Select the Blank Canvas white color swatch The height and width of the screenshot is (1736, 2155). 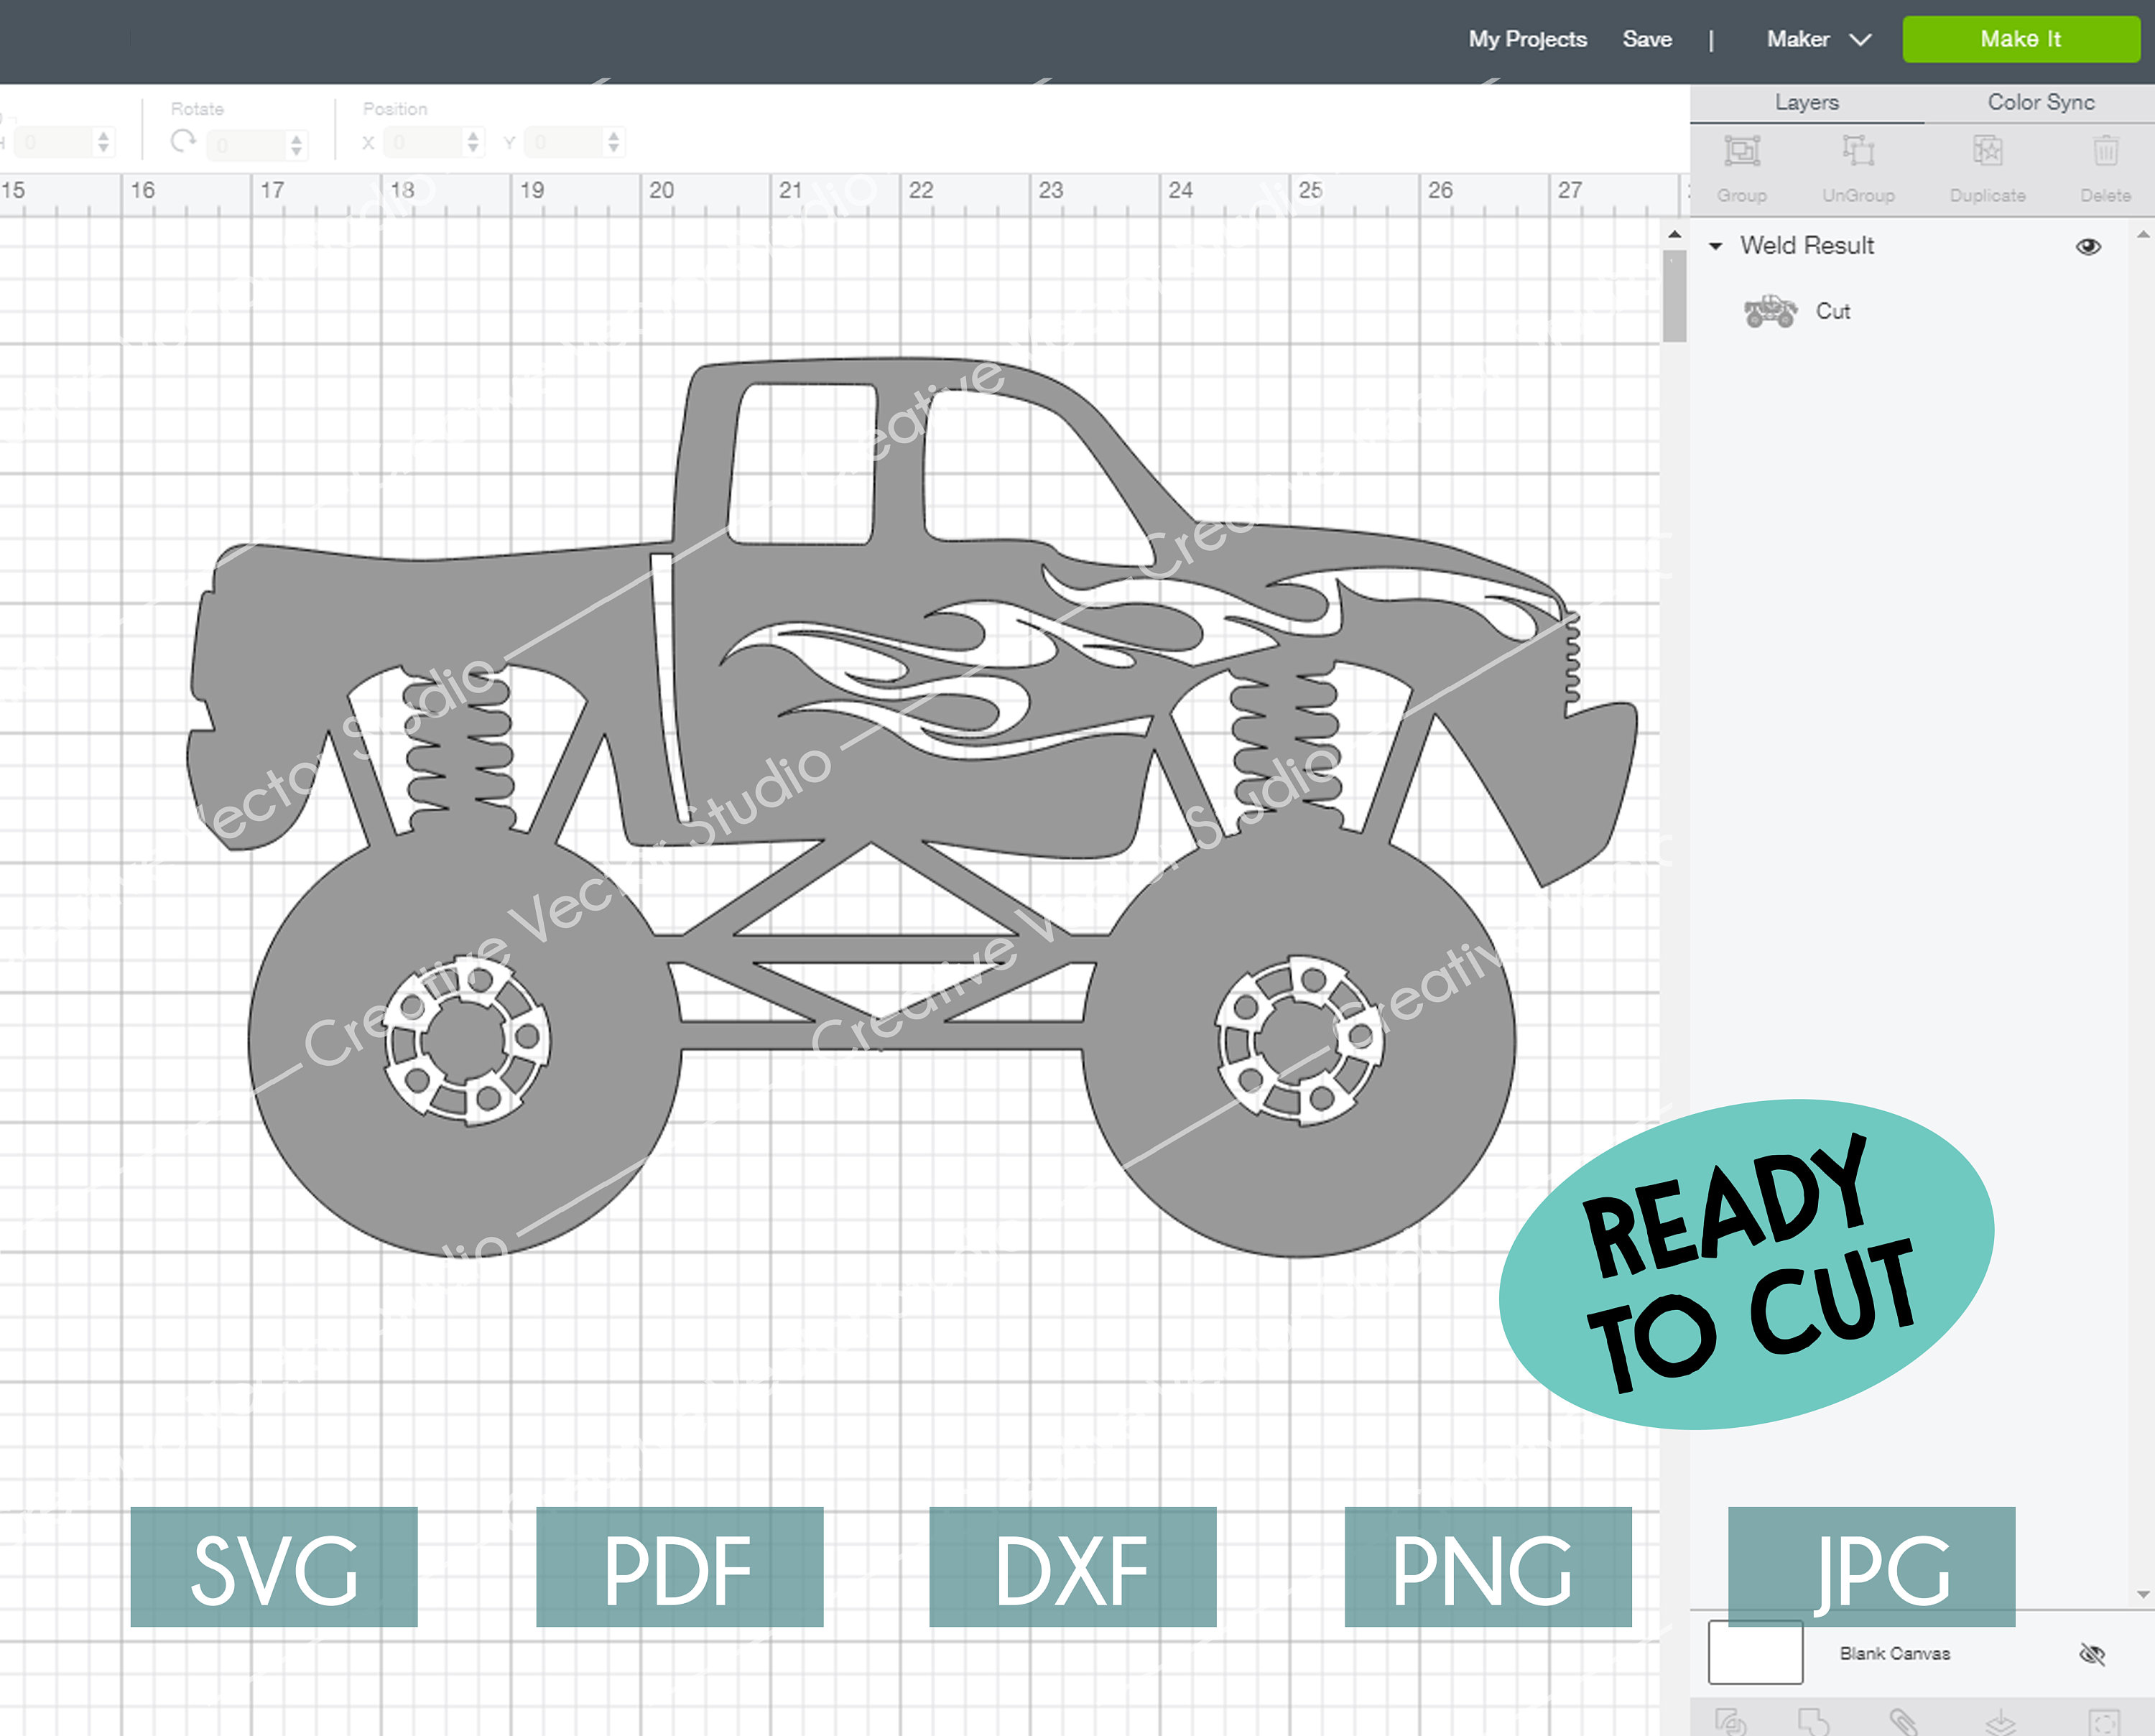(x=1755, y=1653)
